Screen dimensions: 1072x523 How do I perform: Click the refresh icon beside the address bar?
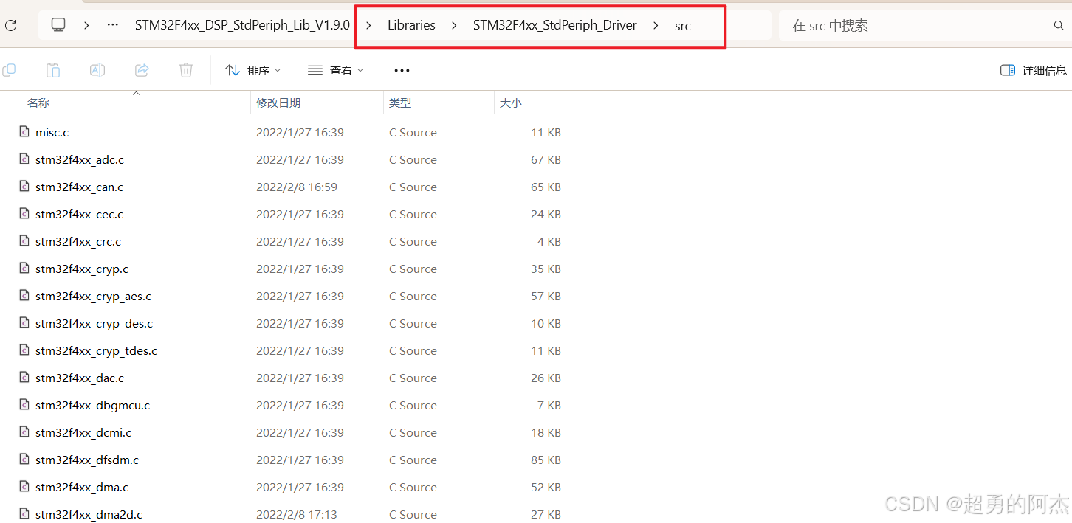pos(10,25)
